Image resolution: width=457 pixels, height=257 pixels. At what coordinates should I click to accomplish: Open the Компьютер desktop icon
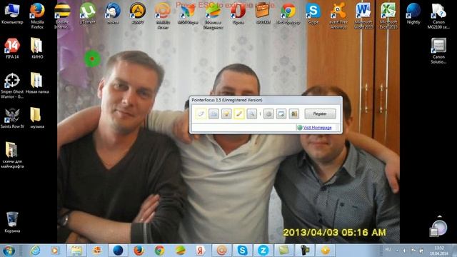click(x=12, y=14)
